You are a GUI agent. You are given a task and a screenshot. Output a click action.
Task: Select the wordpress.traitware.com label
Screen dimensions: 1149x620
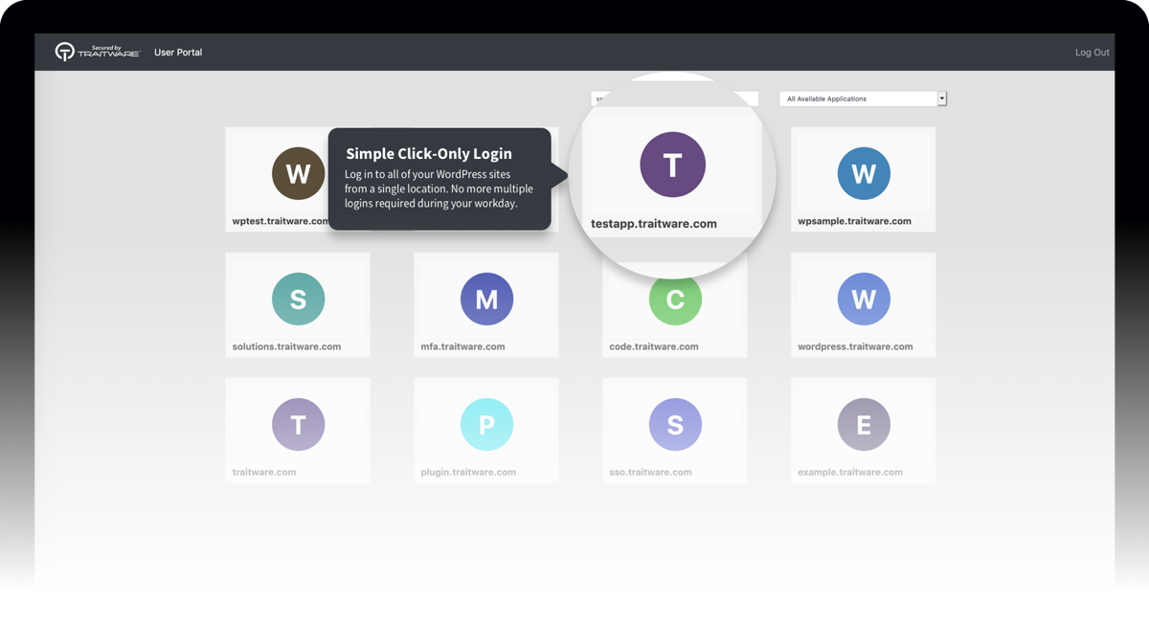point(855,346)
